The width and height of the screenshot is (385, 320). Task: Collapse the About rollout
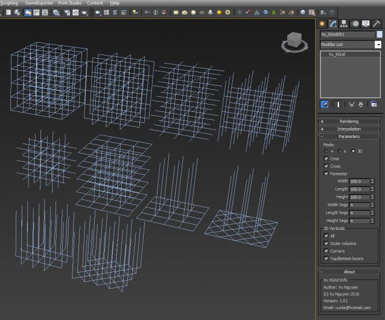click(349, 272)
